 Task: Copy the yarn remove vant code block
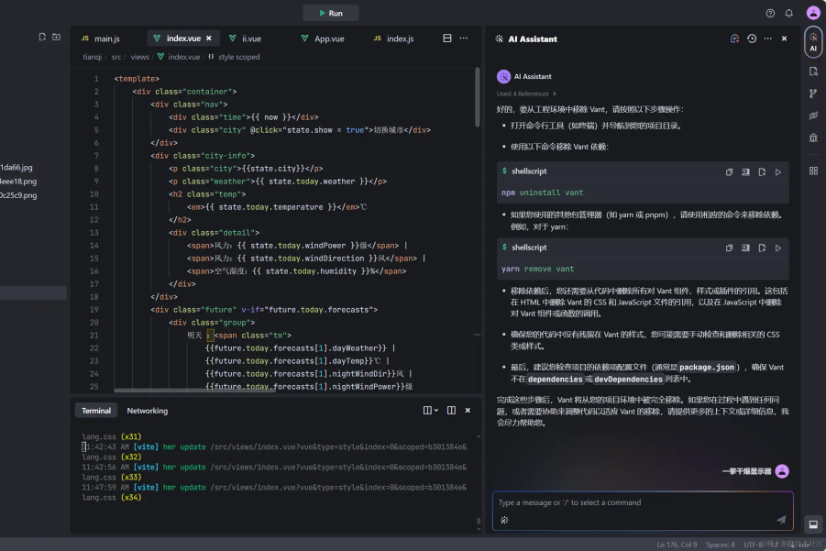pyautogui.click(x=730, y=248)
